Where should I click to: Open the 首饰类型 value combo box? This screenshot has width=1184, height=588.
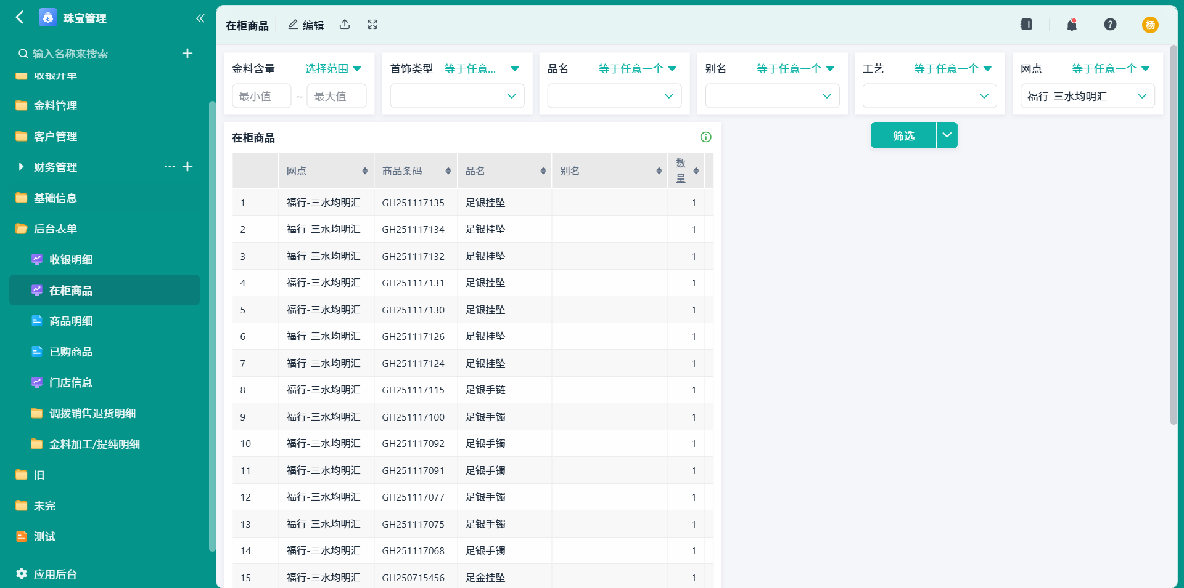click(457, 96)
